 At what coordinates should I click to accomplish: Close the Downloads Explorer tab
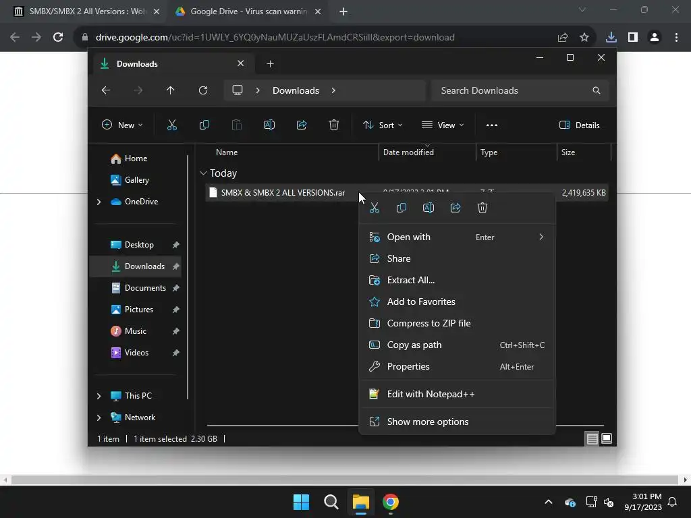click(x=241, y=63)
